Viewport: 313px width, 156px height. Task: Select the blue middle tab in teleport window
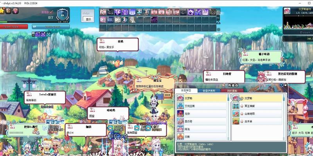click(209, 90)
